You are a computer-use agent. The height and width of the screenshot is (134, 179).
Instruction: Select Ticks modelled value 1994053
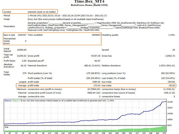pyautogui.click(x=96, y=35)
